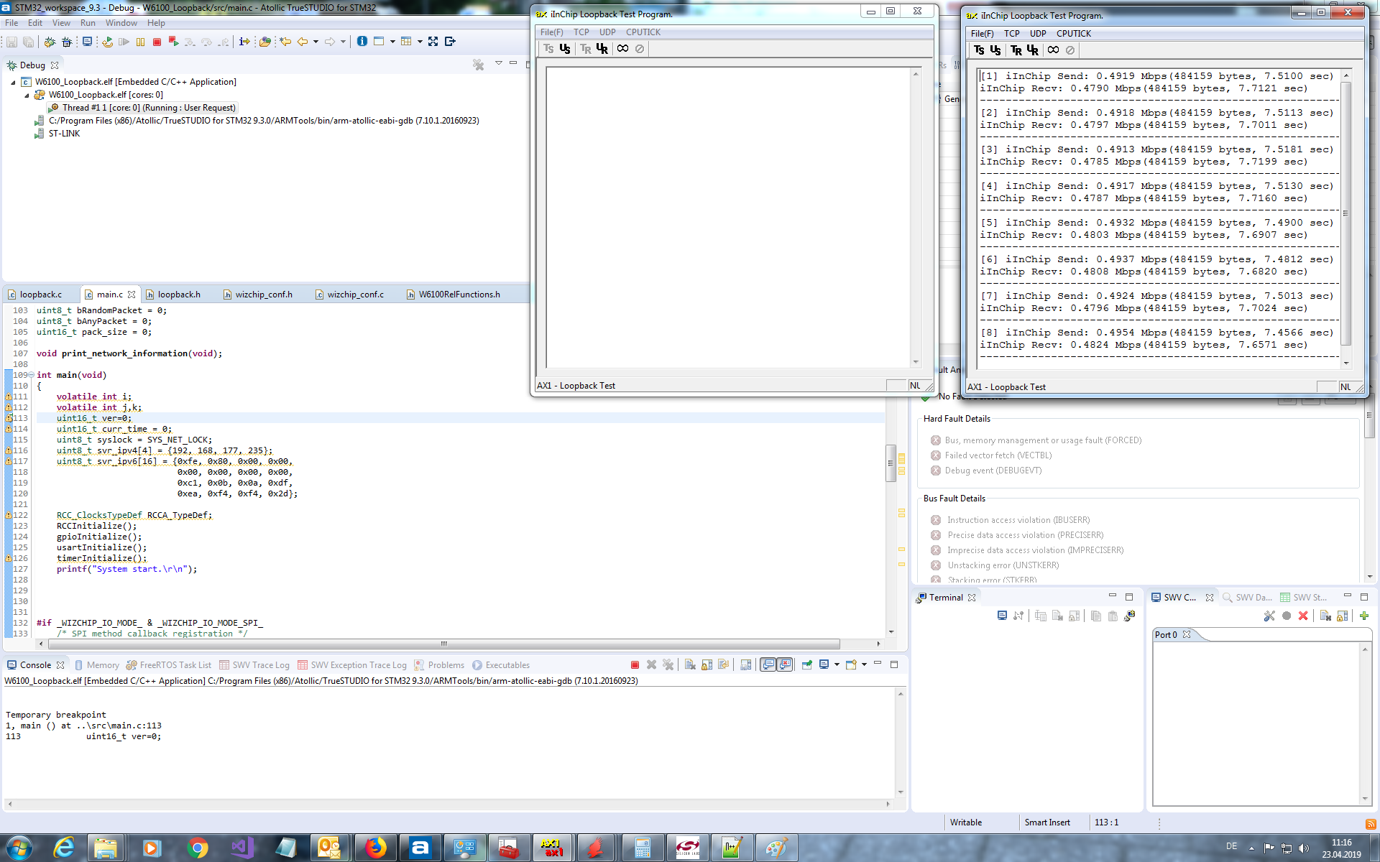The width and height of the screenshot is (1380, 862).
Task: Click the Resume execution icon
Action: pos(124,42)
